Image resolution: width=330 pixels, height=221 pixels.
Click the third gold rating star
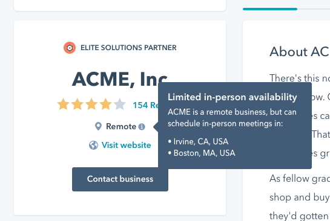coord(91,104)
